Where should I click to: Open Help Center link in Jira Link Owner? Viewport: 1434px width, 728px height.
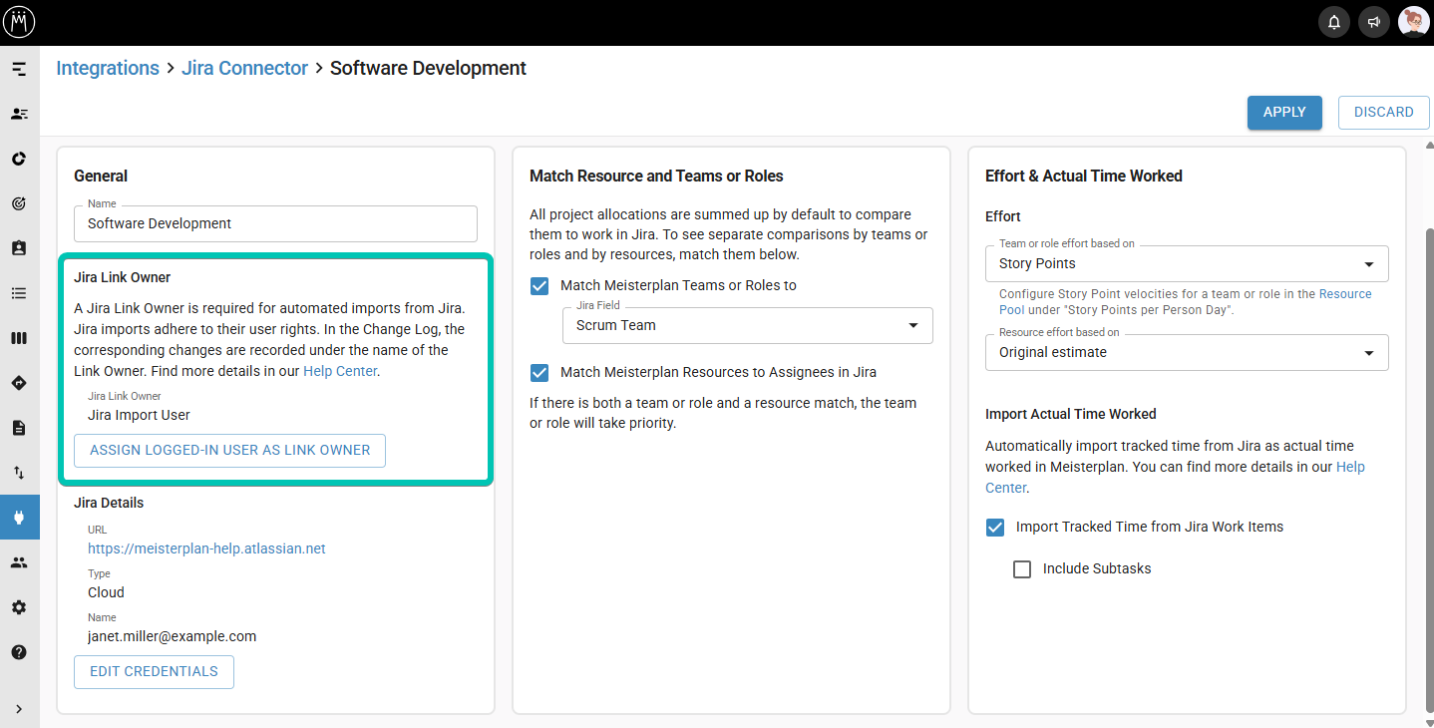pyautogui.click(x=340, y=371)
